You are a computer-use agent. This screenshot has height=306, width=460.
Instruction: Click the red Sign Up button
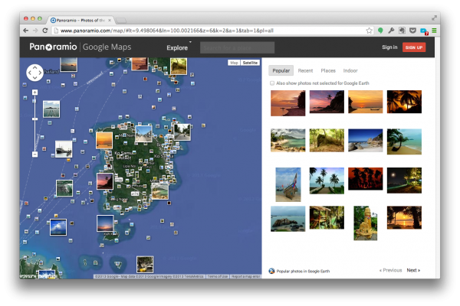click(413, 47)
